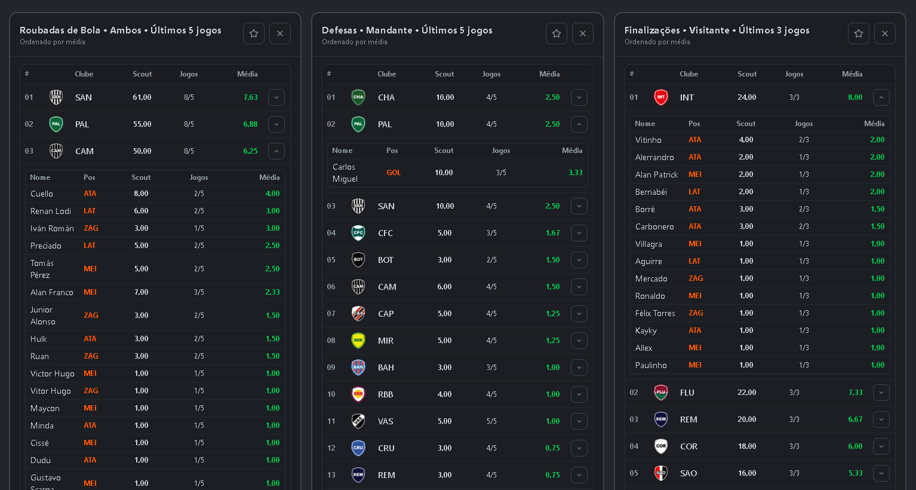Click the Chapecoense crest in Defesas panel
Screen dimensions: 916x490
pos(358,97)
